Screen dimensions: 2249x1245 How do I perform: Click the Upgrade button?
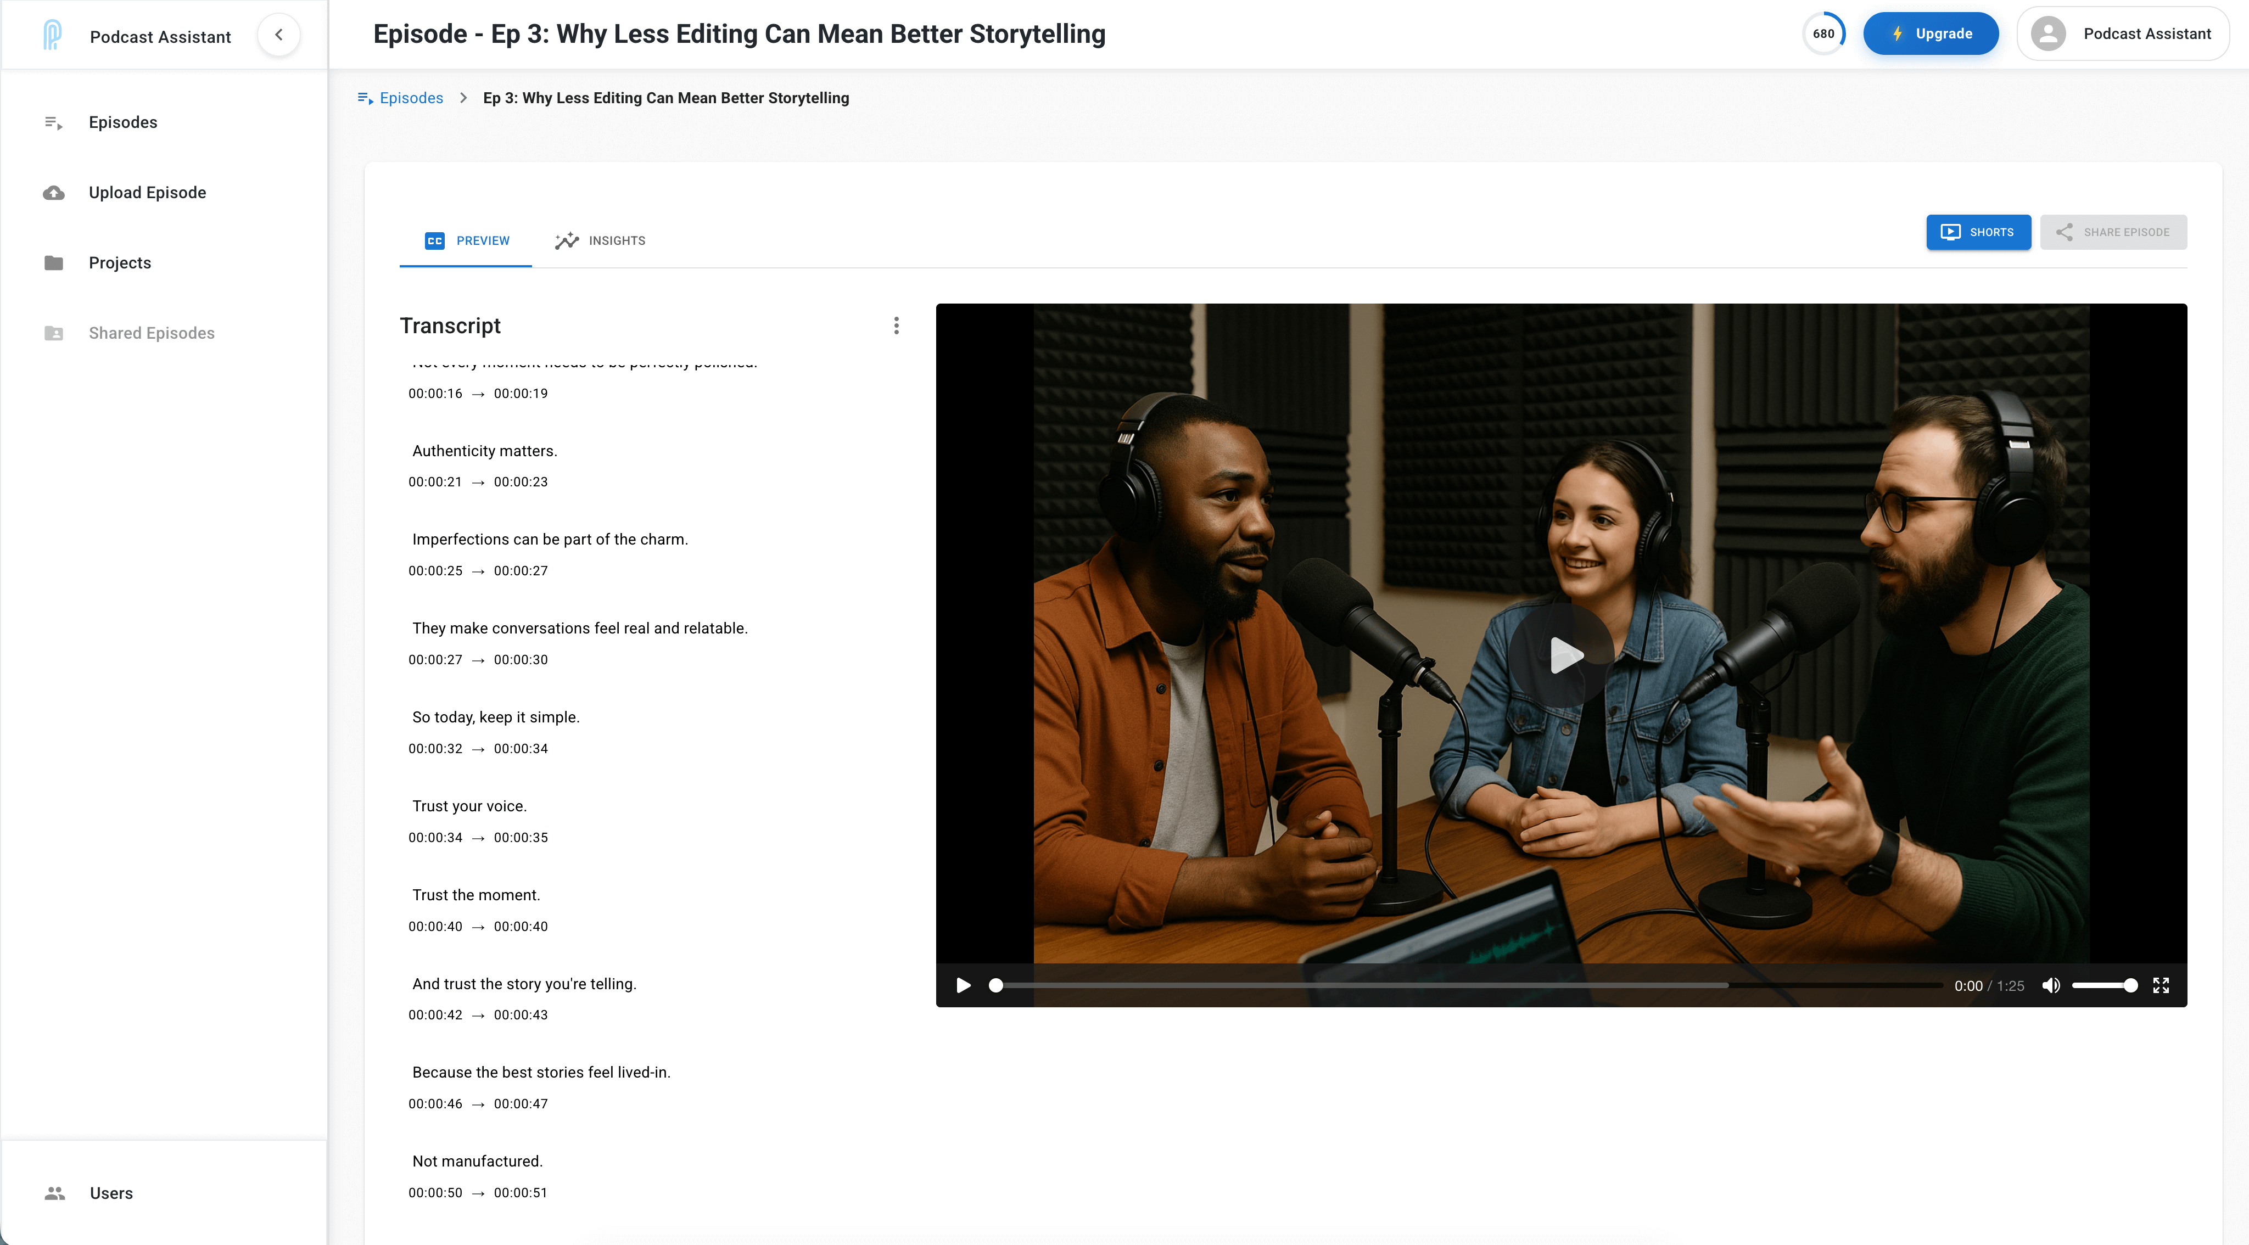click(1931, 34)
